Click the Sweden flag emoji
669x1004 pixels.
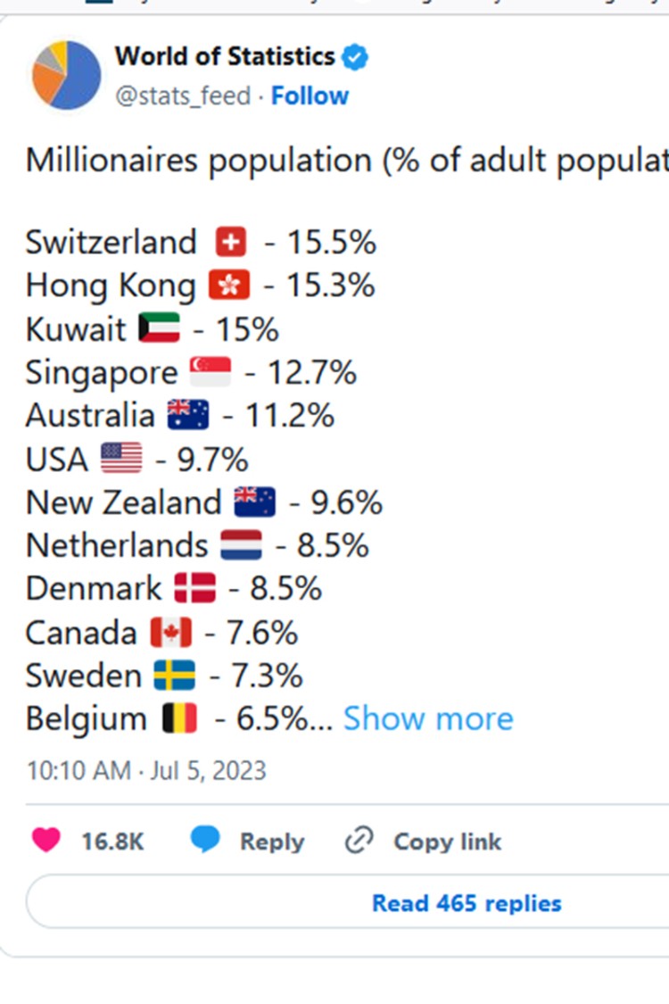click(x=175, y=676)
